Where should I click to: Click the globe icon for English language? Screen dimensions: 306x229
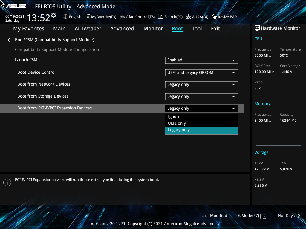point(65,17)
